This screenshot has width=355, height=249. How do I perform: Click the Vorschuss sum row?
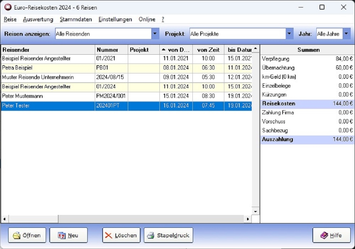(307, 122)
